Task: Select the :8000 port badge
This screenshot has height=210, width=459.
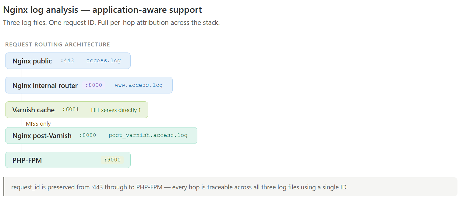Action: point(94,85)
